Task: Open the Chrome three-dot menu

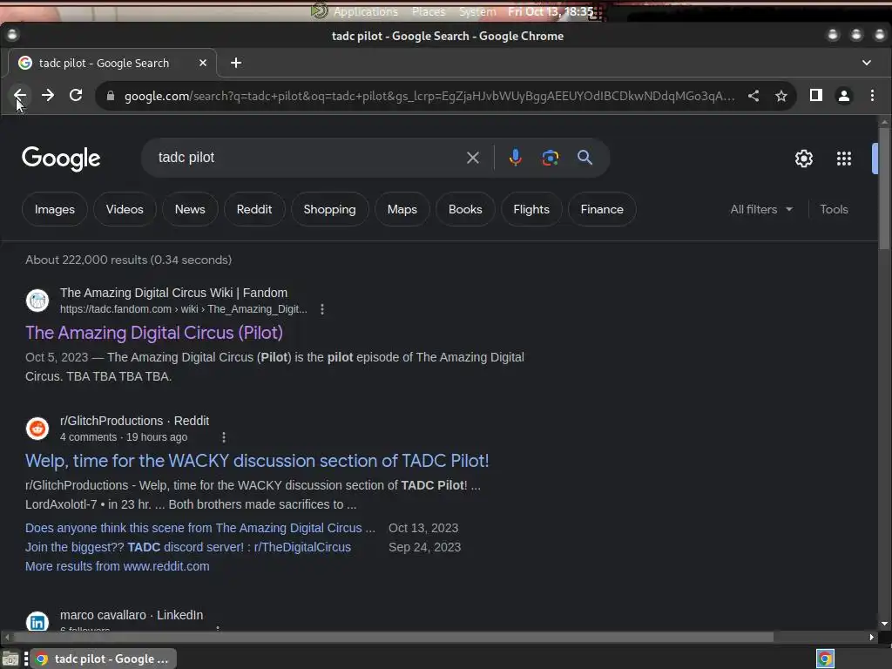Action: pos(872,96)
